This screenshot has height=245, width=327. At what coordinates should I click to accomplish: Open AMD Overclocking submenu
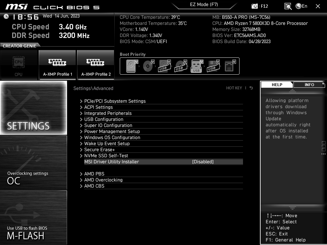(103, 180)
